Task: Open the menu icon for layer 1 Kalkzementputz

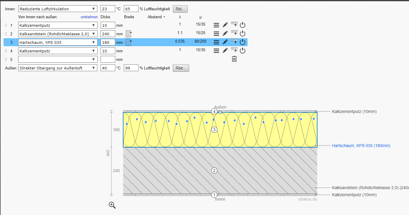Action: (x=216, y=25)
